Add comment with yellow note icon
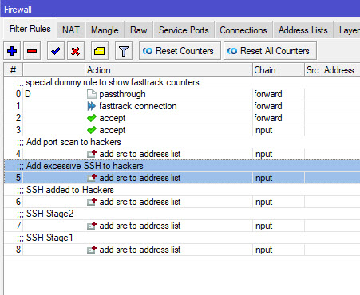 pos(100,51)
